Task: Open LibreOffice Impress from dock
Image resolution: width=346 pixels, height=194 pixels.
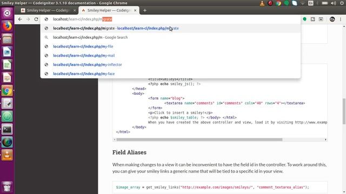Action: [x=7, y=78]
